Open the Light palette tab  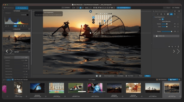pos(158,14)
